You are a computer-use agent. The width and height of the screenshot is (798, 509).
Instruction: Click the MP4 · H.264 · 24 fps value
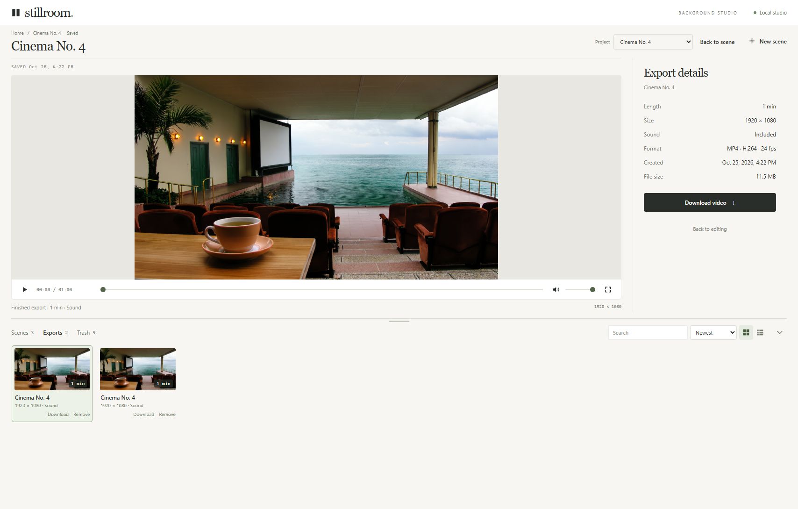[x=751, y=149]
